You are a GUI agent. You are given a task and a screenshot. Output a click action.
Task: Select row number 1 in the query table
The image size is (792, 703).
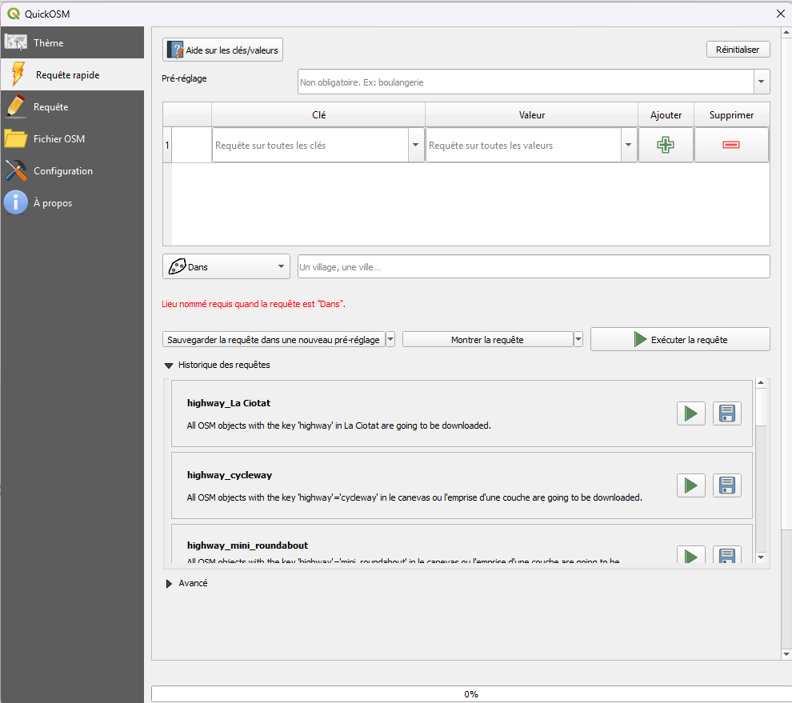[x=167, y=145]
